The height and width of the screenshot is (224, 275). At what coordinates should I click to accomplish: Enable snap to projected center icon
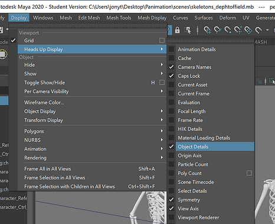(x=238, y=30)
